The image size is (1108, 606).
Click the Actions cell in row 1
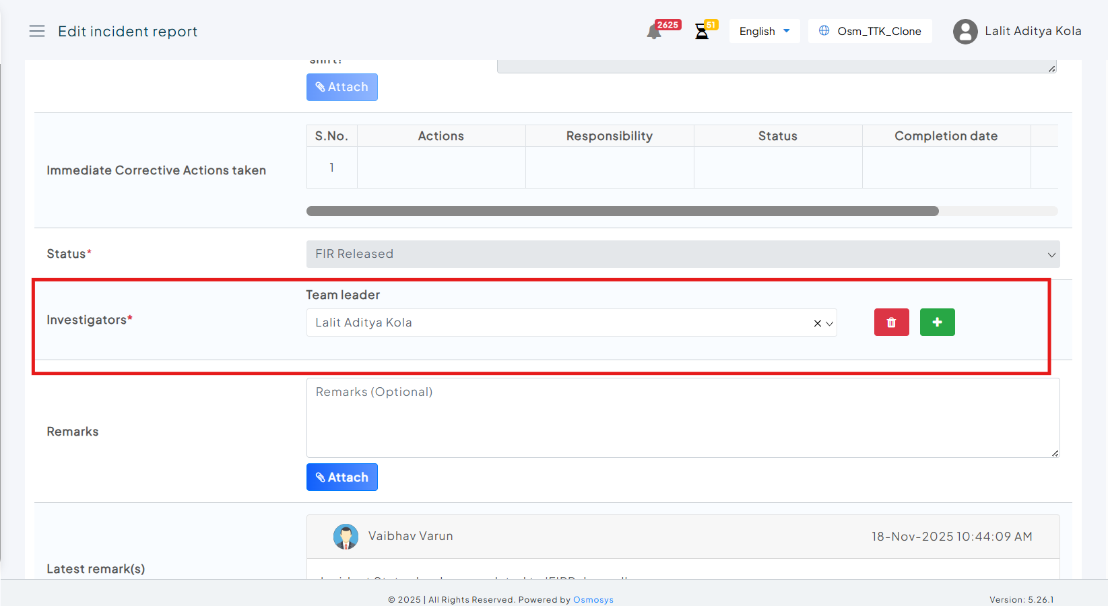[x=441, y=168]
